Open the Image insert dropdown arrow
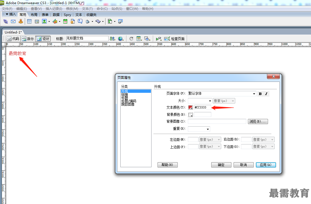Viewport: 311px width, 204px height. tap(49, 21)
